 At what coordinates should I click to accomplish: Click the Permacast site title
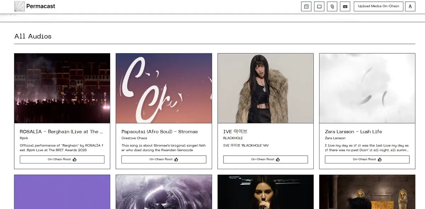click(41, 6)
